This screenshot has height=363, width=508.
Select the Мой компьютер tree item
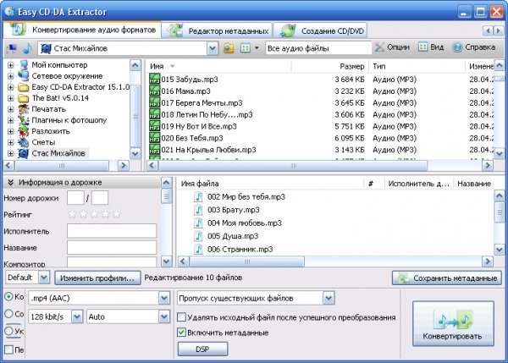(x=59, y=65)
